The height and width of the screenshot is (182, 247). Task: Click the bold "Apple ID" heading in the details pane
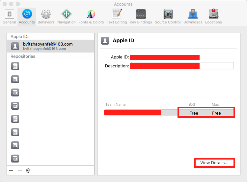tap(123, 41)
